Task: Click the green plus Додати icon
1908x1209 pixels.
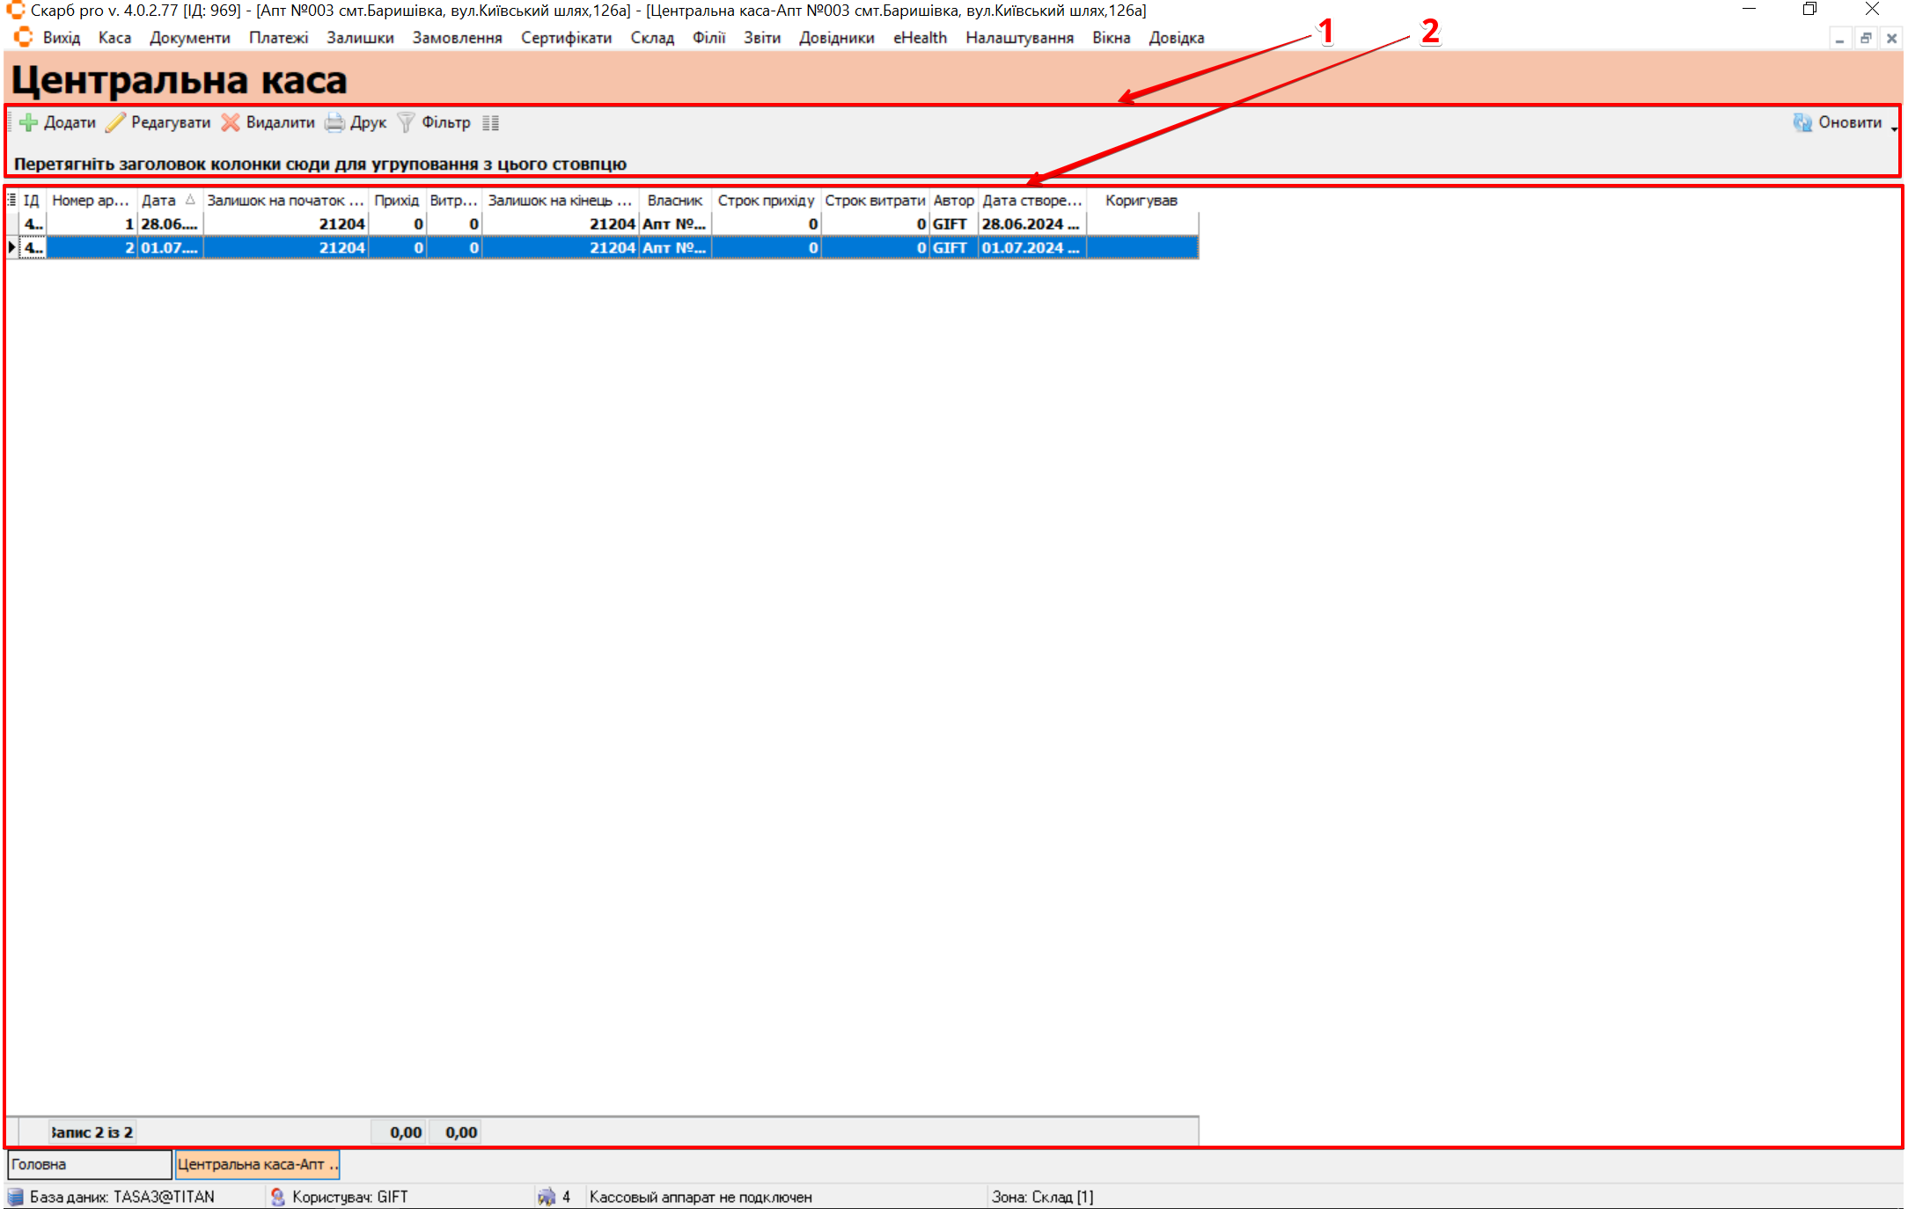Action: [x=28, y=122]
